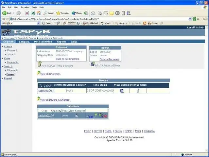Switch to the Data collection tab

[43, 42]
